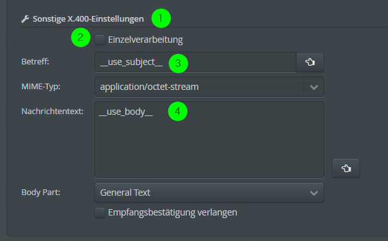Tick the Empfangsbestätigung verlangen checkbox
This screenshot has width=388, height=241.
tap(100, 212)
